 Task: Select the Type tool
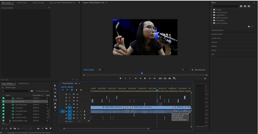55,111
